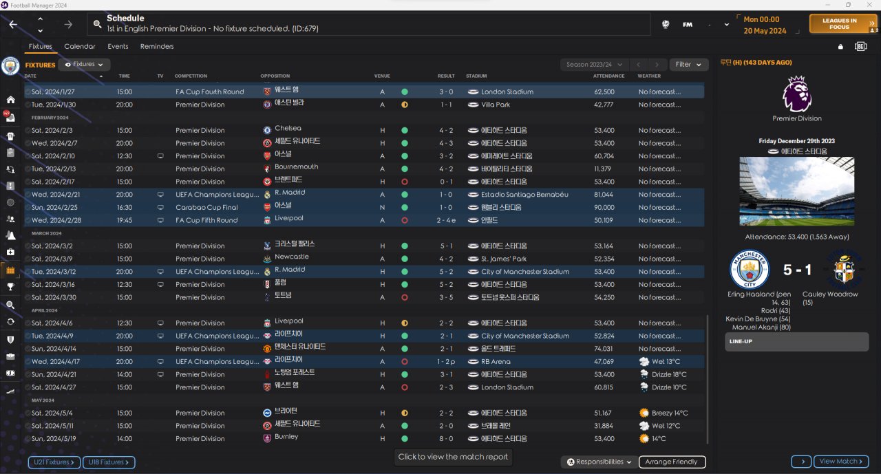Open U18 Fixtures

click(x=110, y=462)
